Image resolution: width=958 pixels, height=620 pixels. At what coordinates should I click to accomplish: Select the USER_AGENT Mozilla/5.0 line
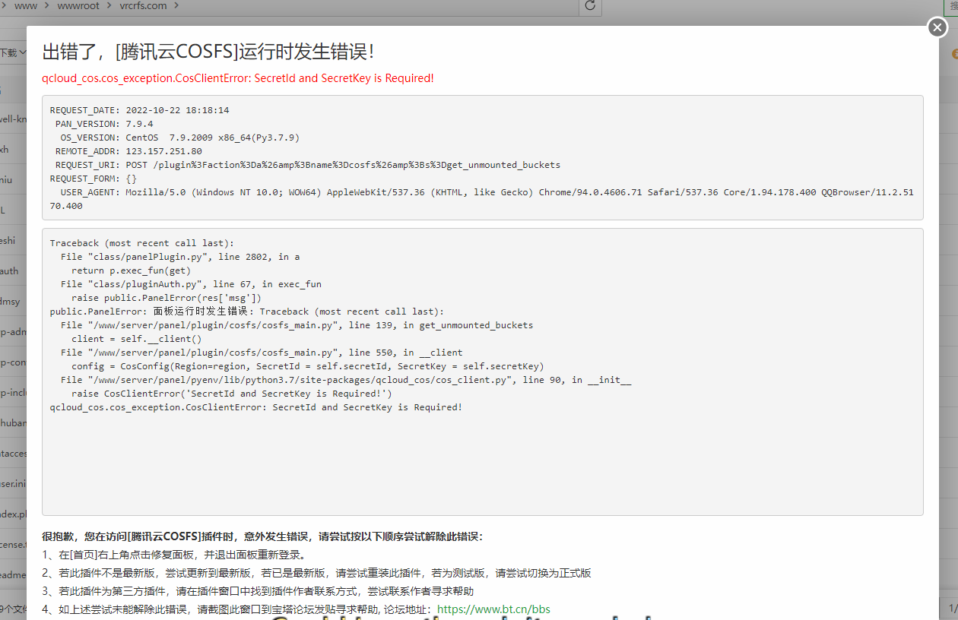click(482, 199)
